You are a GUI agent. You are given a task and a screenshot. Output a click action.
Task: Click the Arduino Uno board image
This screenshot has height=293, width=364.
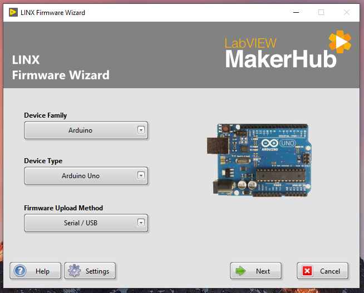(259, 160)
